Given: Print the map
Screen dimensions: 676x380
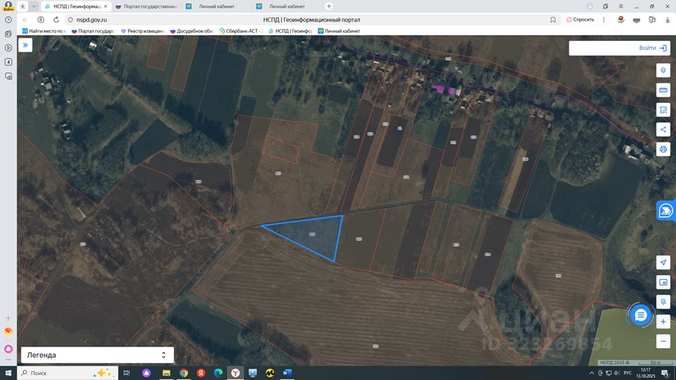Looking at the screenshot, I should pyautogui.click(x=663, y=149).
